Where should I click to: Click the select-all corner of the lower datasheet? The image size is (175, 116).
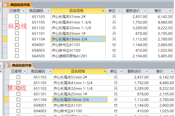[6, 71]
